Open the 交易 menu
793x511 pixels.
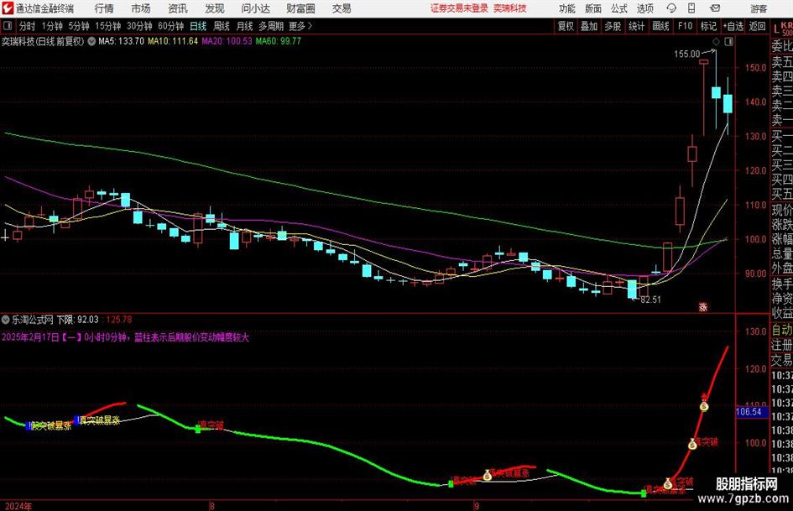(342, 8)
